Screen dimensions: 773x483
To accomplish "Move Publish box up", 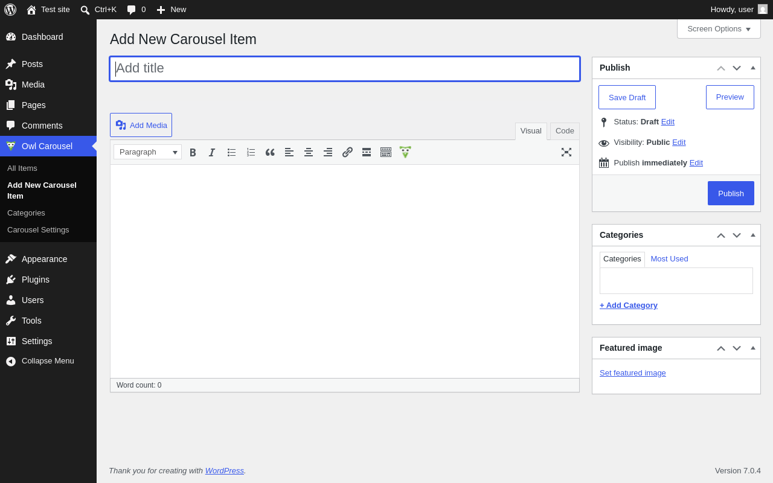I will point(721,68).
